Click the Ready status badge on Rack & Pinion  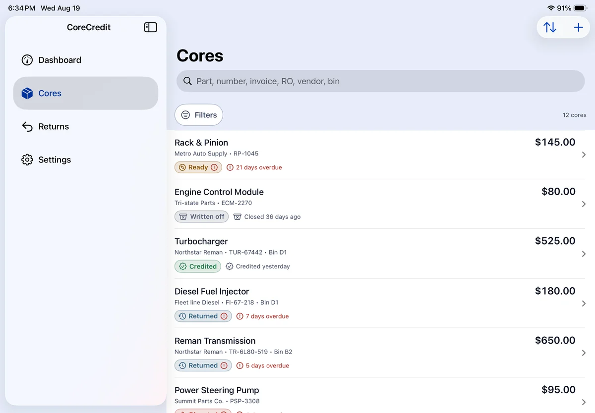tap(198, 167)
